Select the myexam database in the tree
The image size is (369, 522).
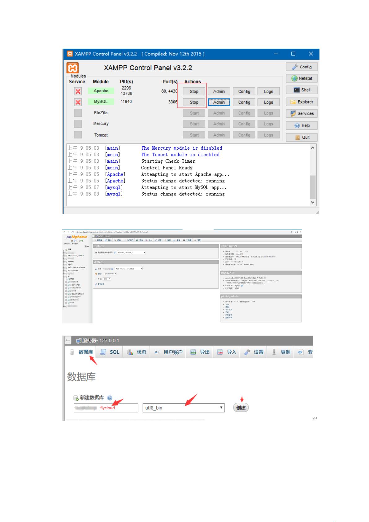click(x=71, y=261)
